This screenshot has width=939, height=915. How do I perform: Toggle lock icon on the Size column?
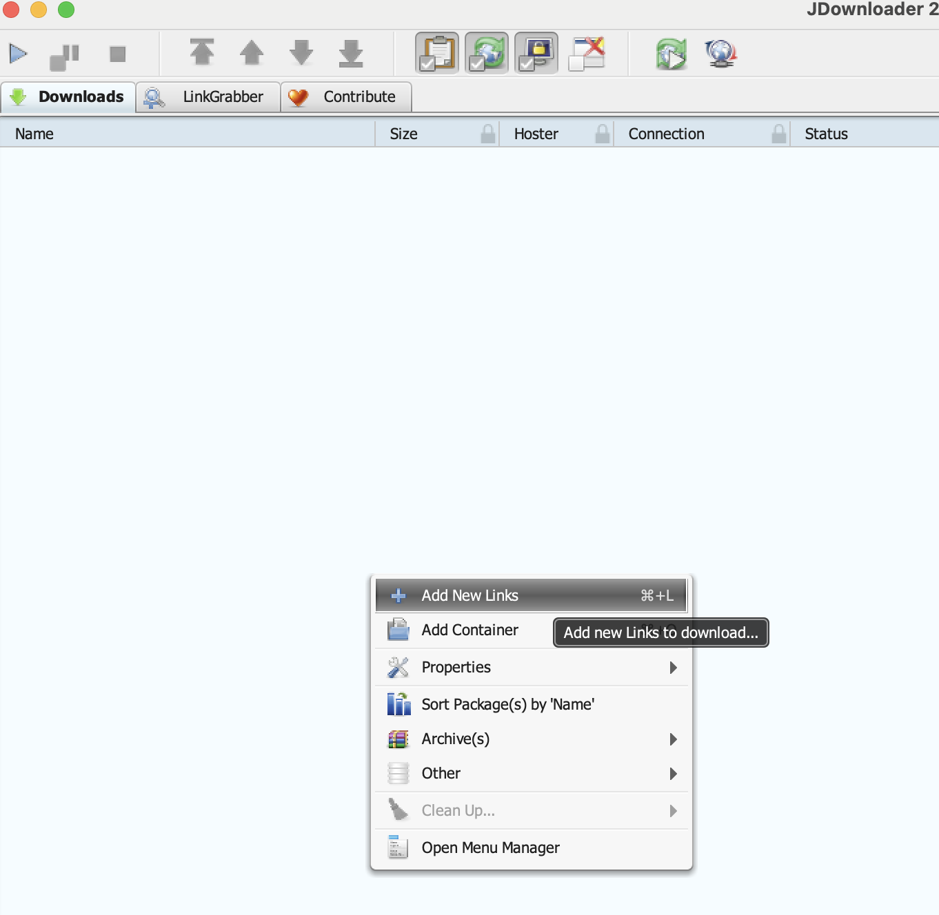click(488, 134)
